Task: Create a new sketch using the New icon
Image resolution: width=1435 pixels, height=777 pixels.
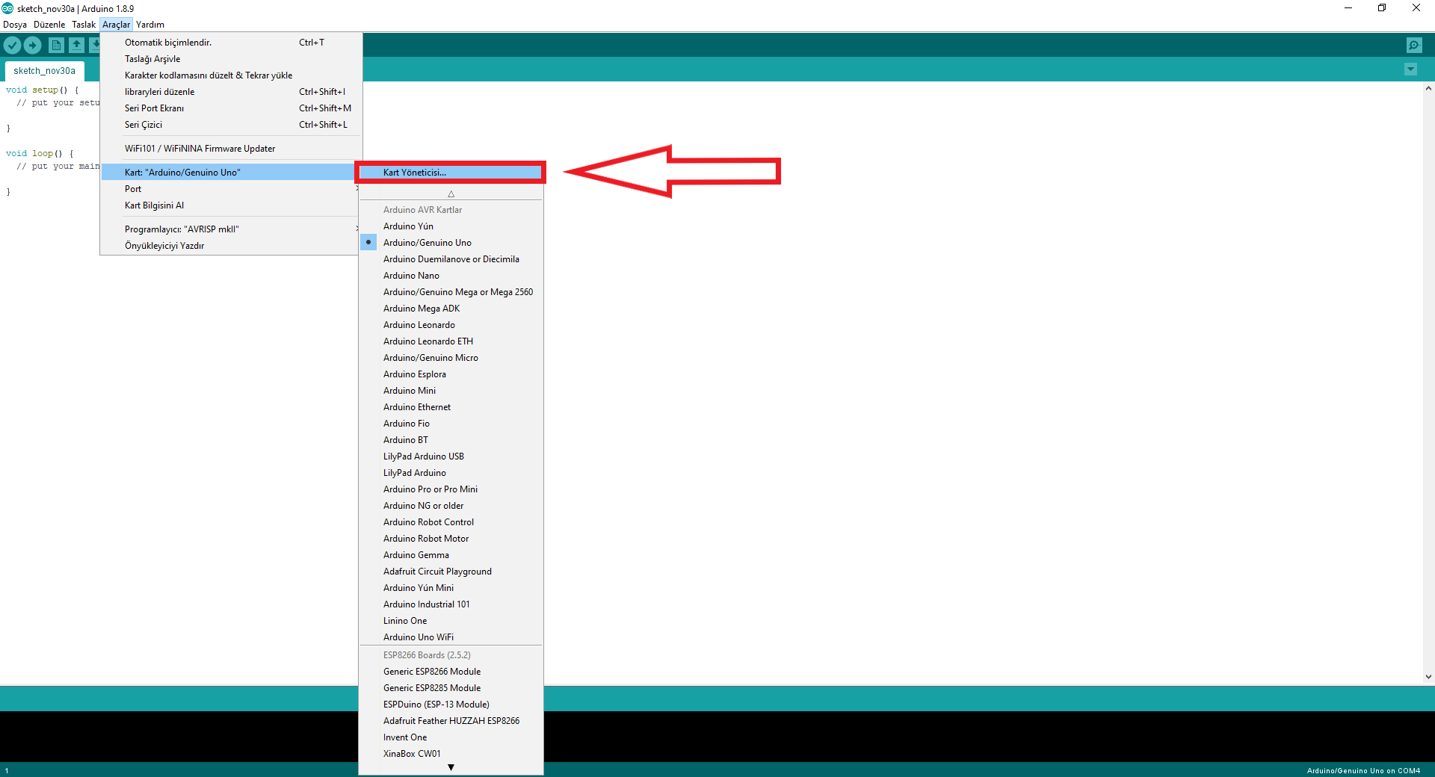Action: [56, 45]
